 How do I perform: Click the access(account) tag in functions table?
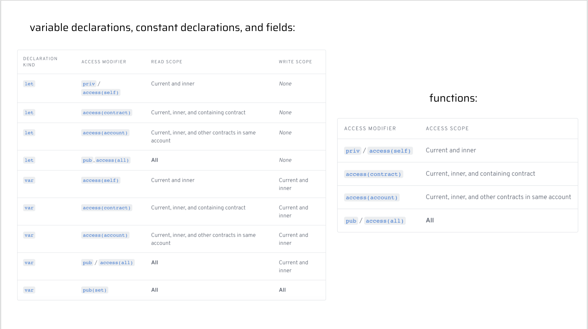click(x=372, y=197)
